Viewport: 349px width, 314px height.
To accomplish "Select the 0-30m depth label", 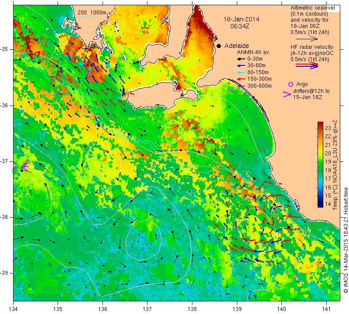I will tap(255, 59).
